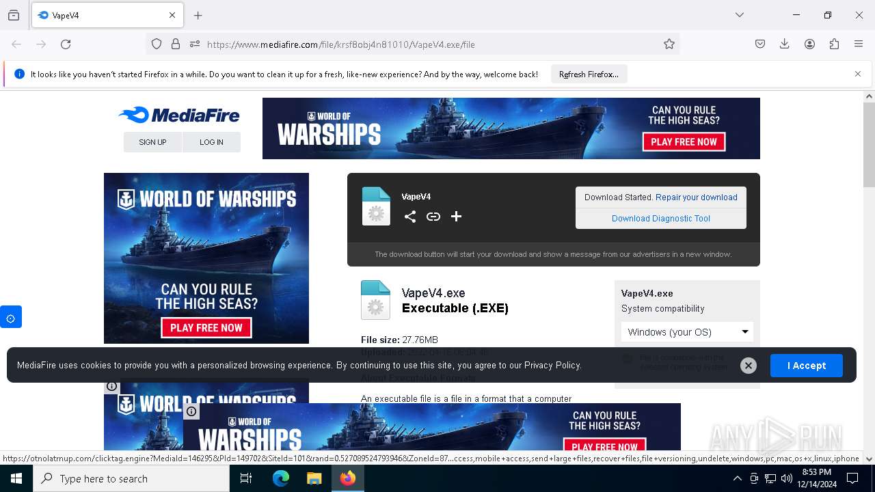Dismiss the refresh Firefox notification bar
Screen dimensions: 875x492
858,74
